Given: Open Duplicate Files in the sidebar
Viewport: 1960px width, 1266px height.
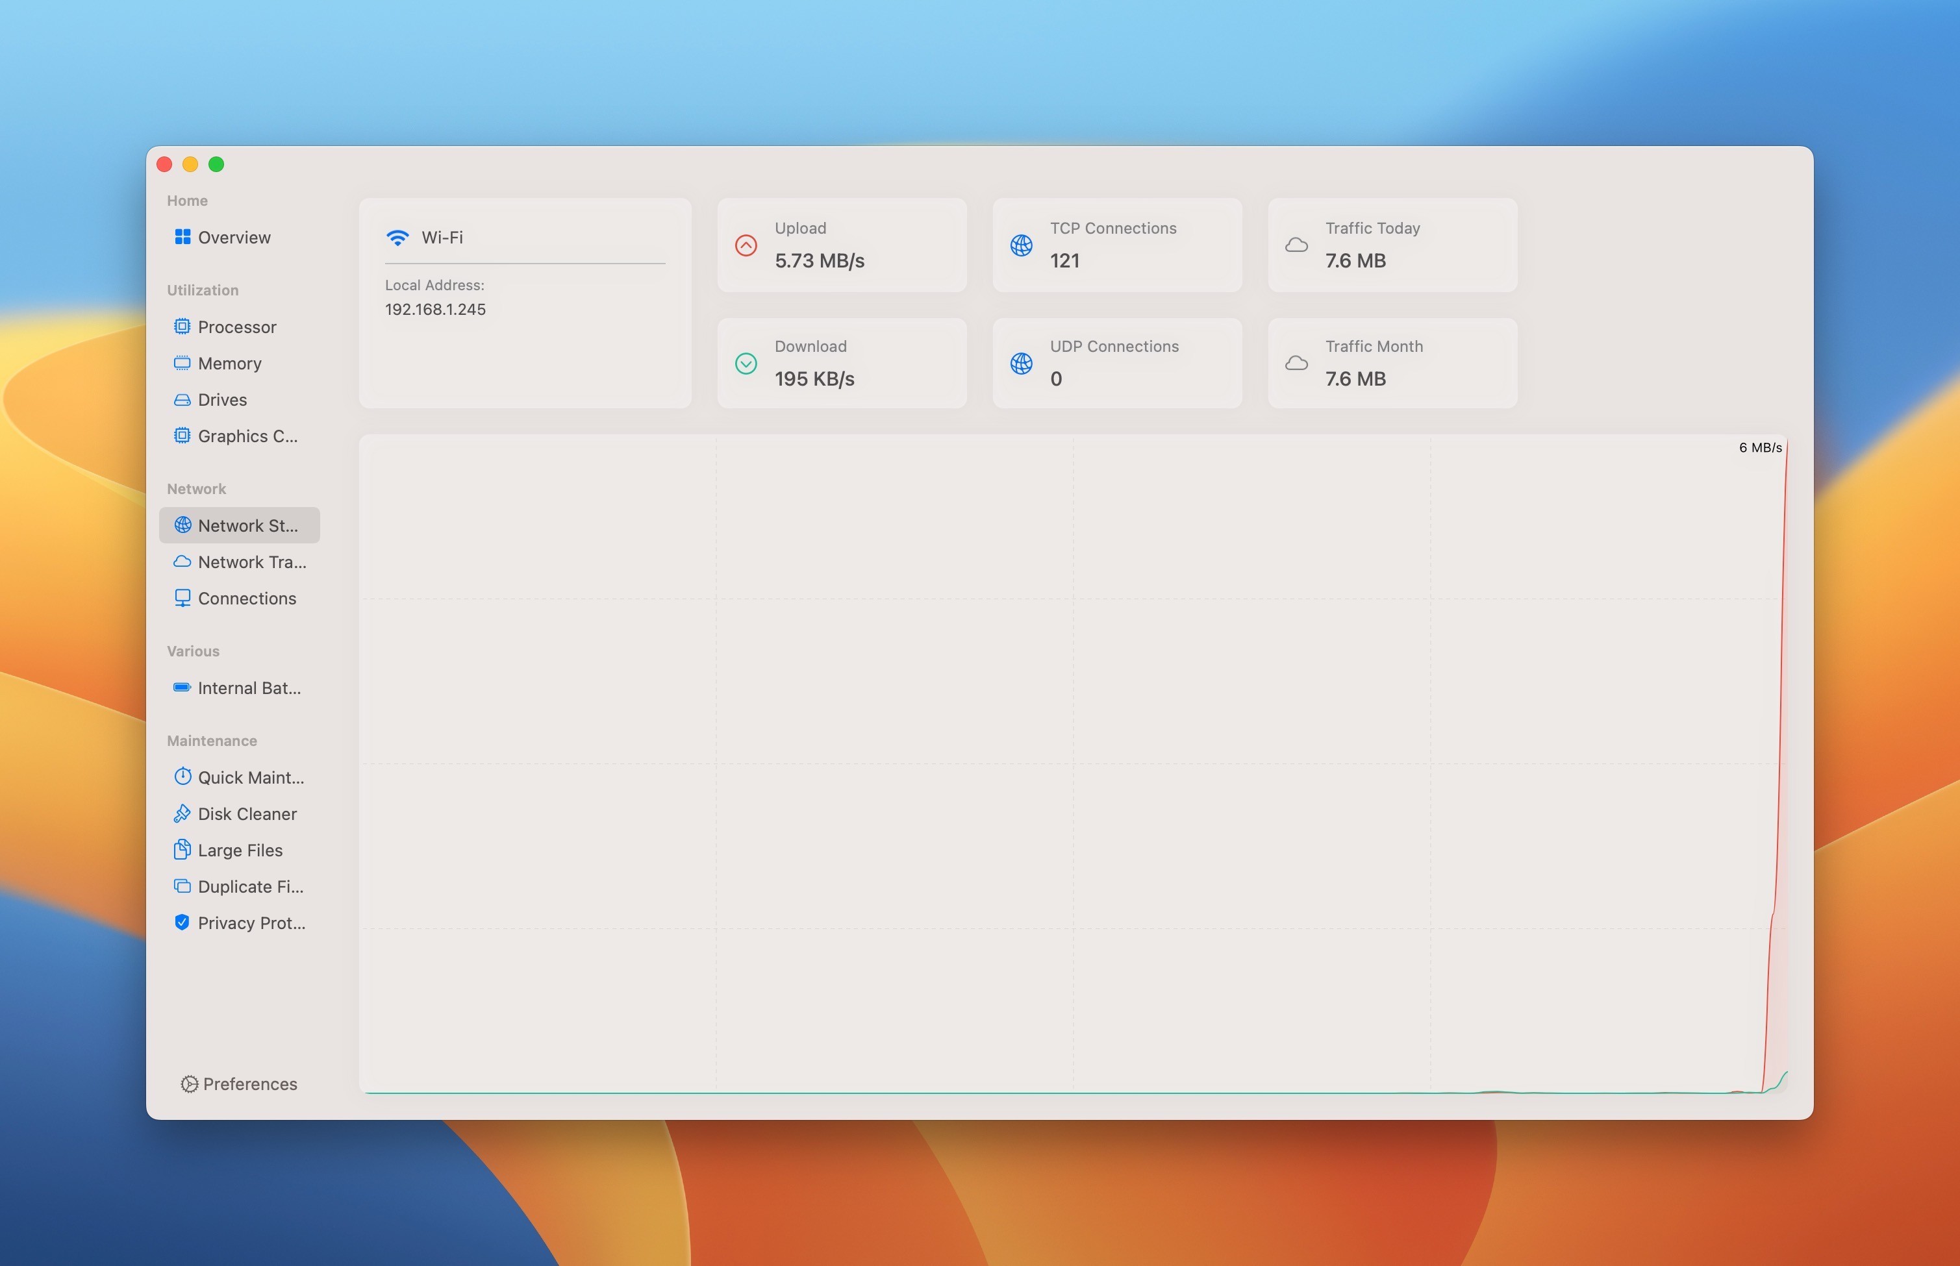Looking at the screenshot, I should point(250,886).
